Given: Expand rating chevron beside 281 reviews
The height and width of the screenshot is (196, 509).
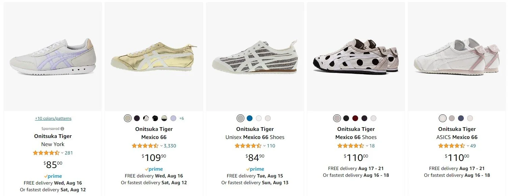Looking at the screenshot, I should (x=62, y=153).
